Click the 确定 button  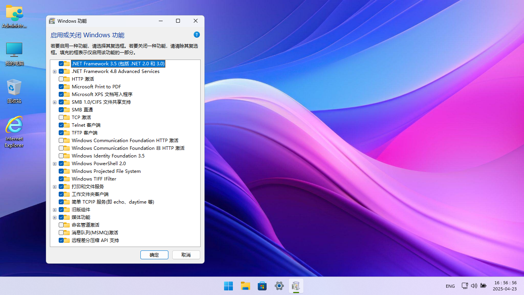tap(154, 255)
